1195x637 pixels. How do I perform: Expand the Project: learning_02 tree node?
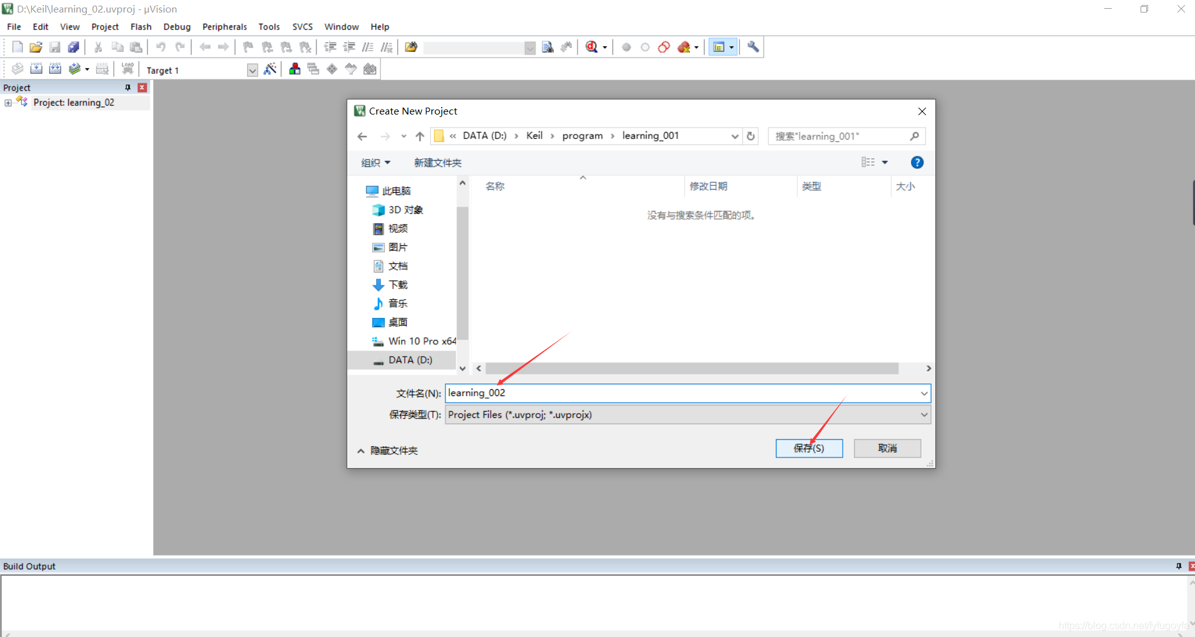(8, 103)
